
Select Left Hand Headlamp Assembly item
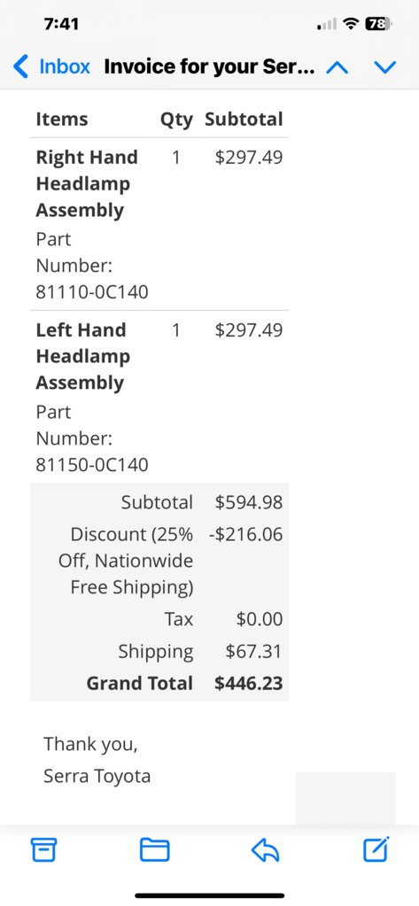pyautogui.click(x=81, y=357)
